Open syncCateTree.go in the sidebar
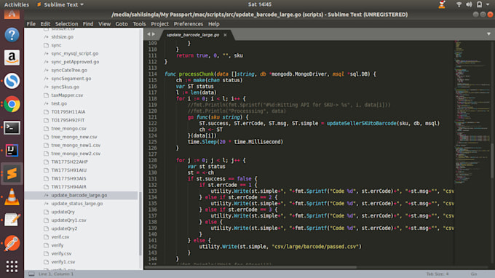 tap(69, 70)
